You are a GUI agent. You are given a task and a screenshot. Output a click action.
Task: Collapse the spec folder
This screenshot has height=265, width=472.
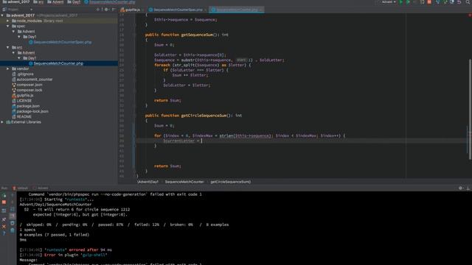[x=8, y=26]
